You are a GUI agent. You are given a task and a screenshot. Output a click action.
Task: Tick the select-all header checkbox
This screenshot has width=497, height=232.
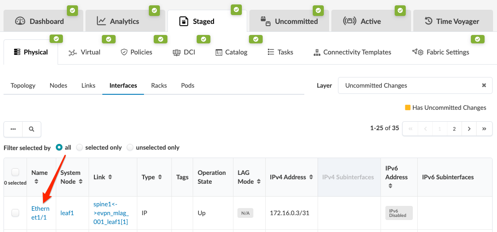[15, 172]
